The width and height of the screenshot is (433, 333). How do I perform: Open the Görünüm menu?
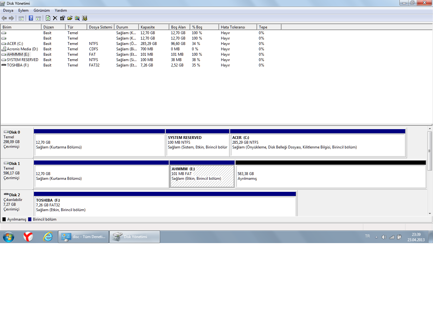[42, 10]
